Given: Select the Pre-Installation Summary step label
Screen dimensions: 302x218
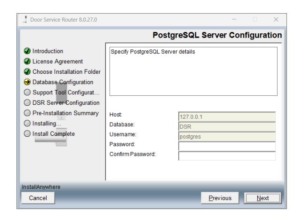Looking at the screenshot, I should tap(65, 113).
